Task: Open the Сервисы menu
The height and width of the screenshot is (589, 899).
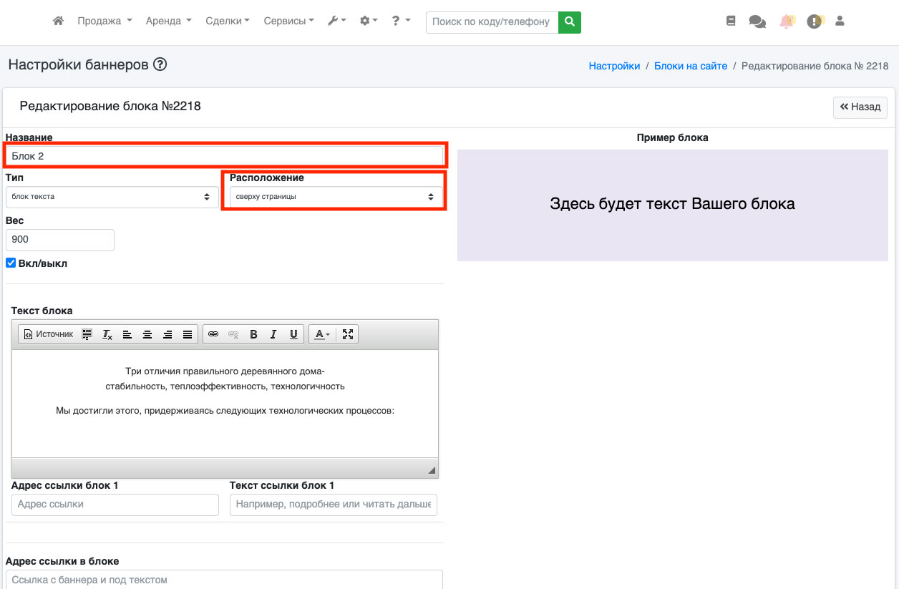Action: click(x=288, y=21)
